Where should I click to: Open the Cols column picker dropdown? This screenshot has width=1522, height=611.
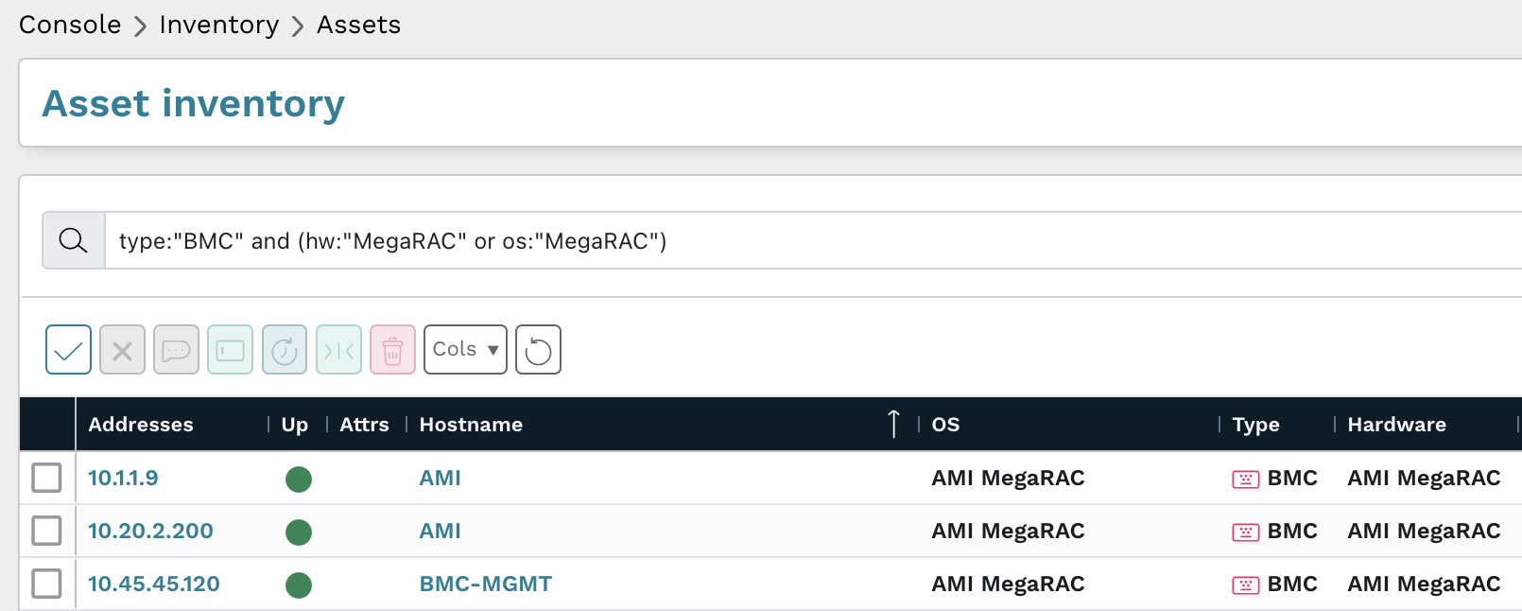click(464, 349)
